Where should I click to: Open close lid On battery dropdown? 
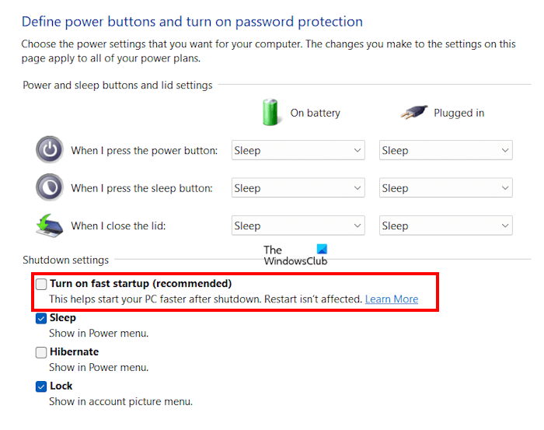(x=298, y=226)
